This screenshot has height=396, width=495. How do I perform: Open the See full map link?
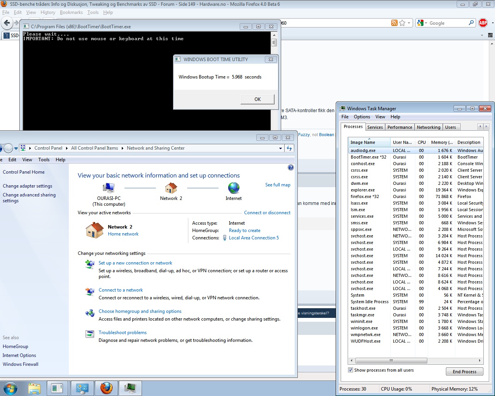pos(278,185)
